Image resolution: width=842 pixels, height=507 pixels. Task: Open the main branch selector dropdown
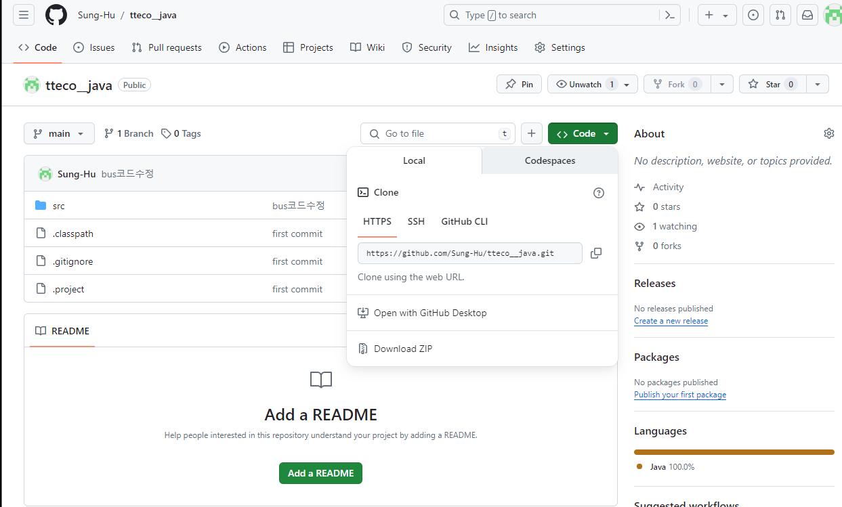[58, 133]
